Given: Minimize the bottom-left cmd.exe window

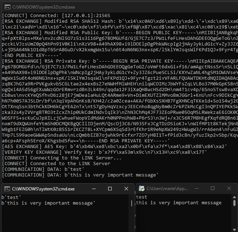Looking at the screenshot, I should coord(94,189).
